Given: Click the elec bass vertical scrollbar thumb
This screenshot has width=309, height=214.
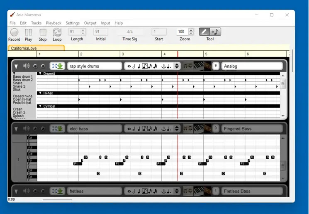Looking at the screenshot, I should tap(283, 166).
